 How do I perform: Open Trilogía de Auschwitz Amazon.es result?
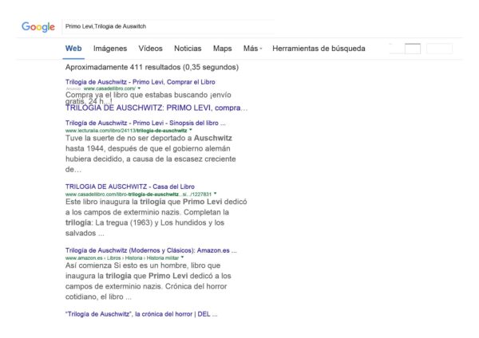click(151, 250)
